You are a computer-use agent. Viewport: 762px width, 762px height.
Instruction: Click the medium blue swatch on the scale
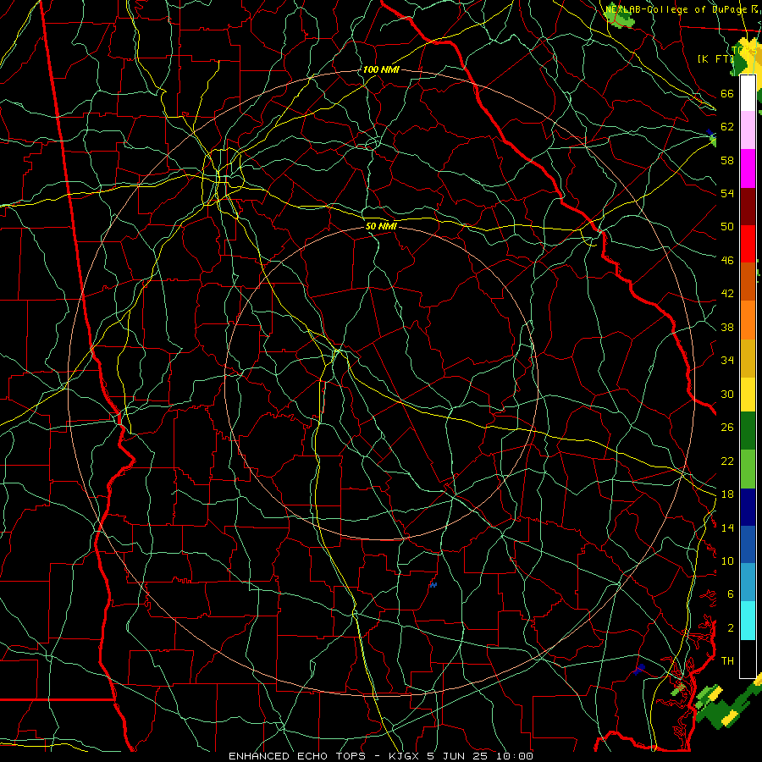[x=748, y=544]
